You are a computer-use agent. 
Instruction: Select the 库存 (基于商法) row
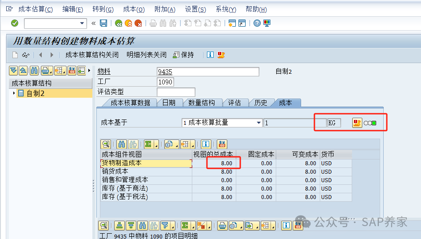226,188
